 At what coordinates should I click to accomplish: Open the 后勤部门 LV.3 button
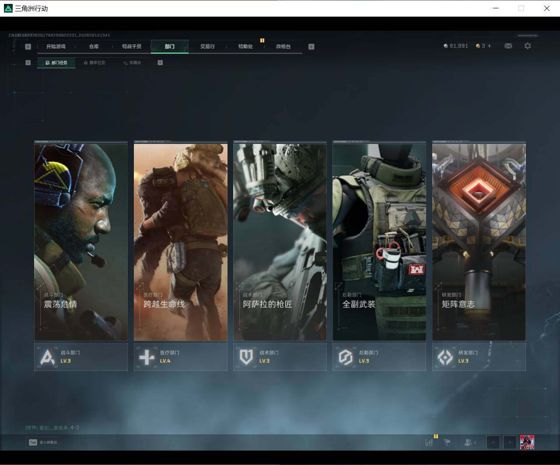tap(379, 357)
